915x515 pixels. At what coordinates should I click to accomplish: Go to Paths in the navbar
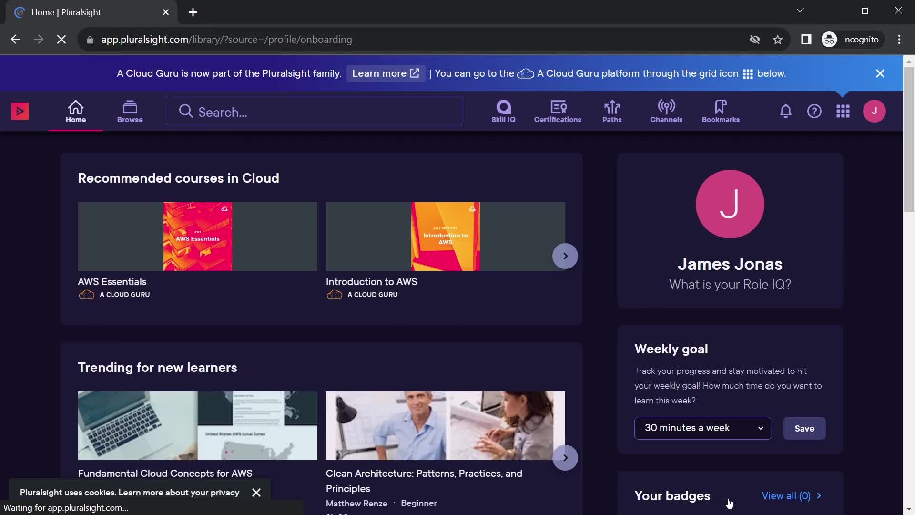612,112
